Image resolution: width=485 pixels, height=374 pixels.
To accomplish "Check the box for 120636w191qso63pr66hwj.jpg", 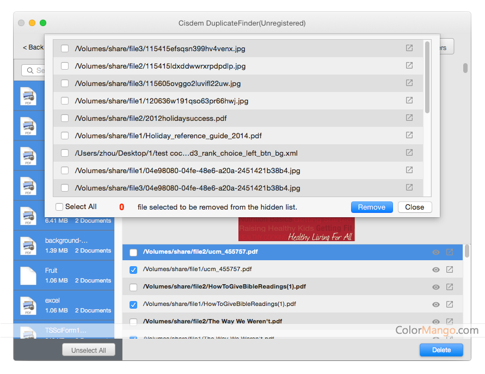I will point(65,101).
